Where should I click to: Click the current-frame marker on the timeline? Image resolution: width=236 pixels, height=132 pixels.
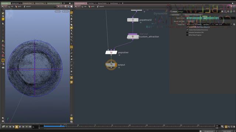[65, 125]
